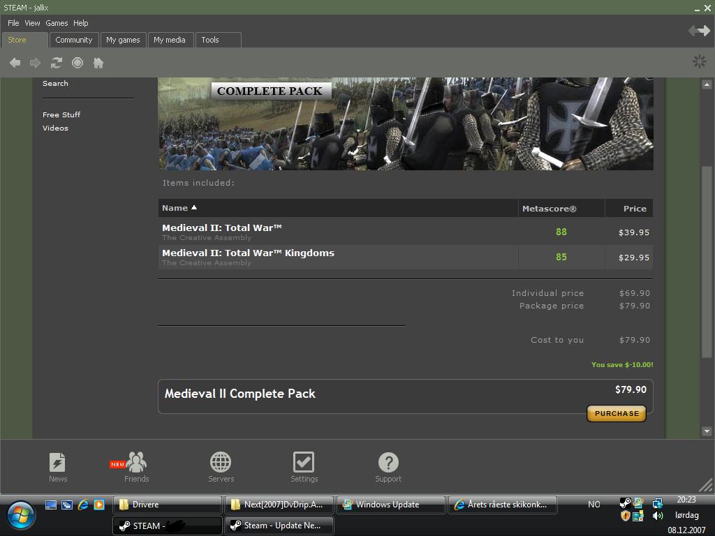Screen dimensions: 715x536
Task: Click the forward navigation arrow
Action: pyautogui.click(x=35, y=63)
